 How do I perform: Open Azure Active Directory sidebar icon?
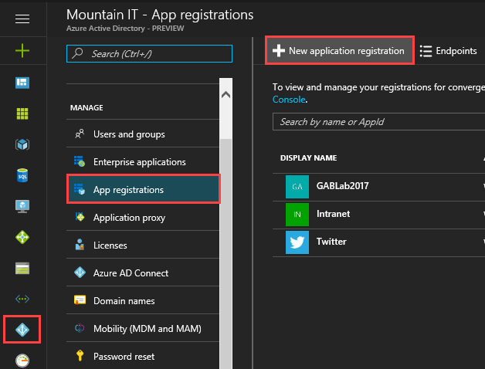tap(22, 330)
